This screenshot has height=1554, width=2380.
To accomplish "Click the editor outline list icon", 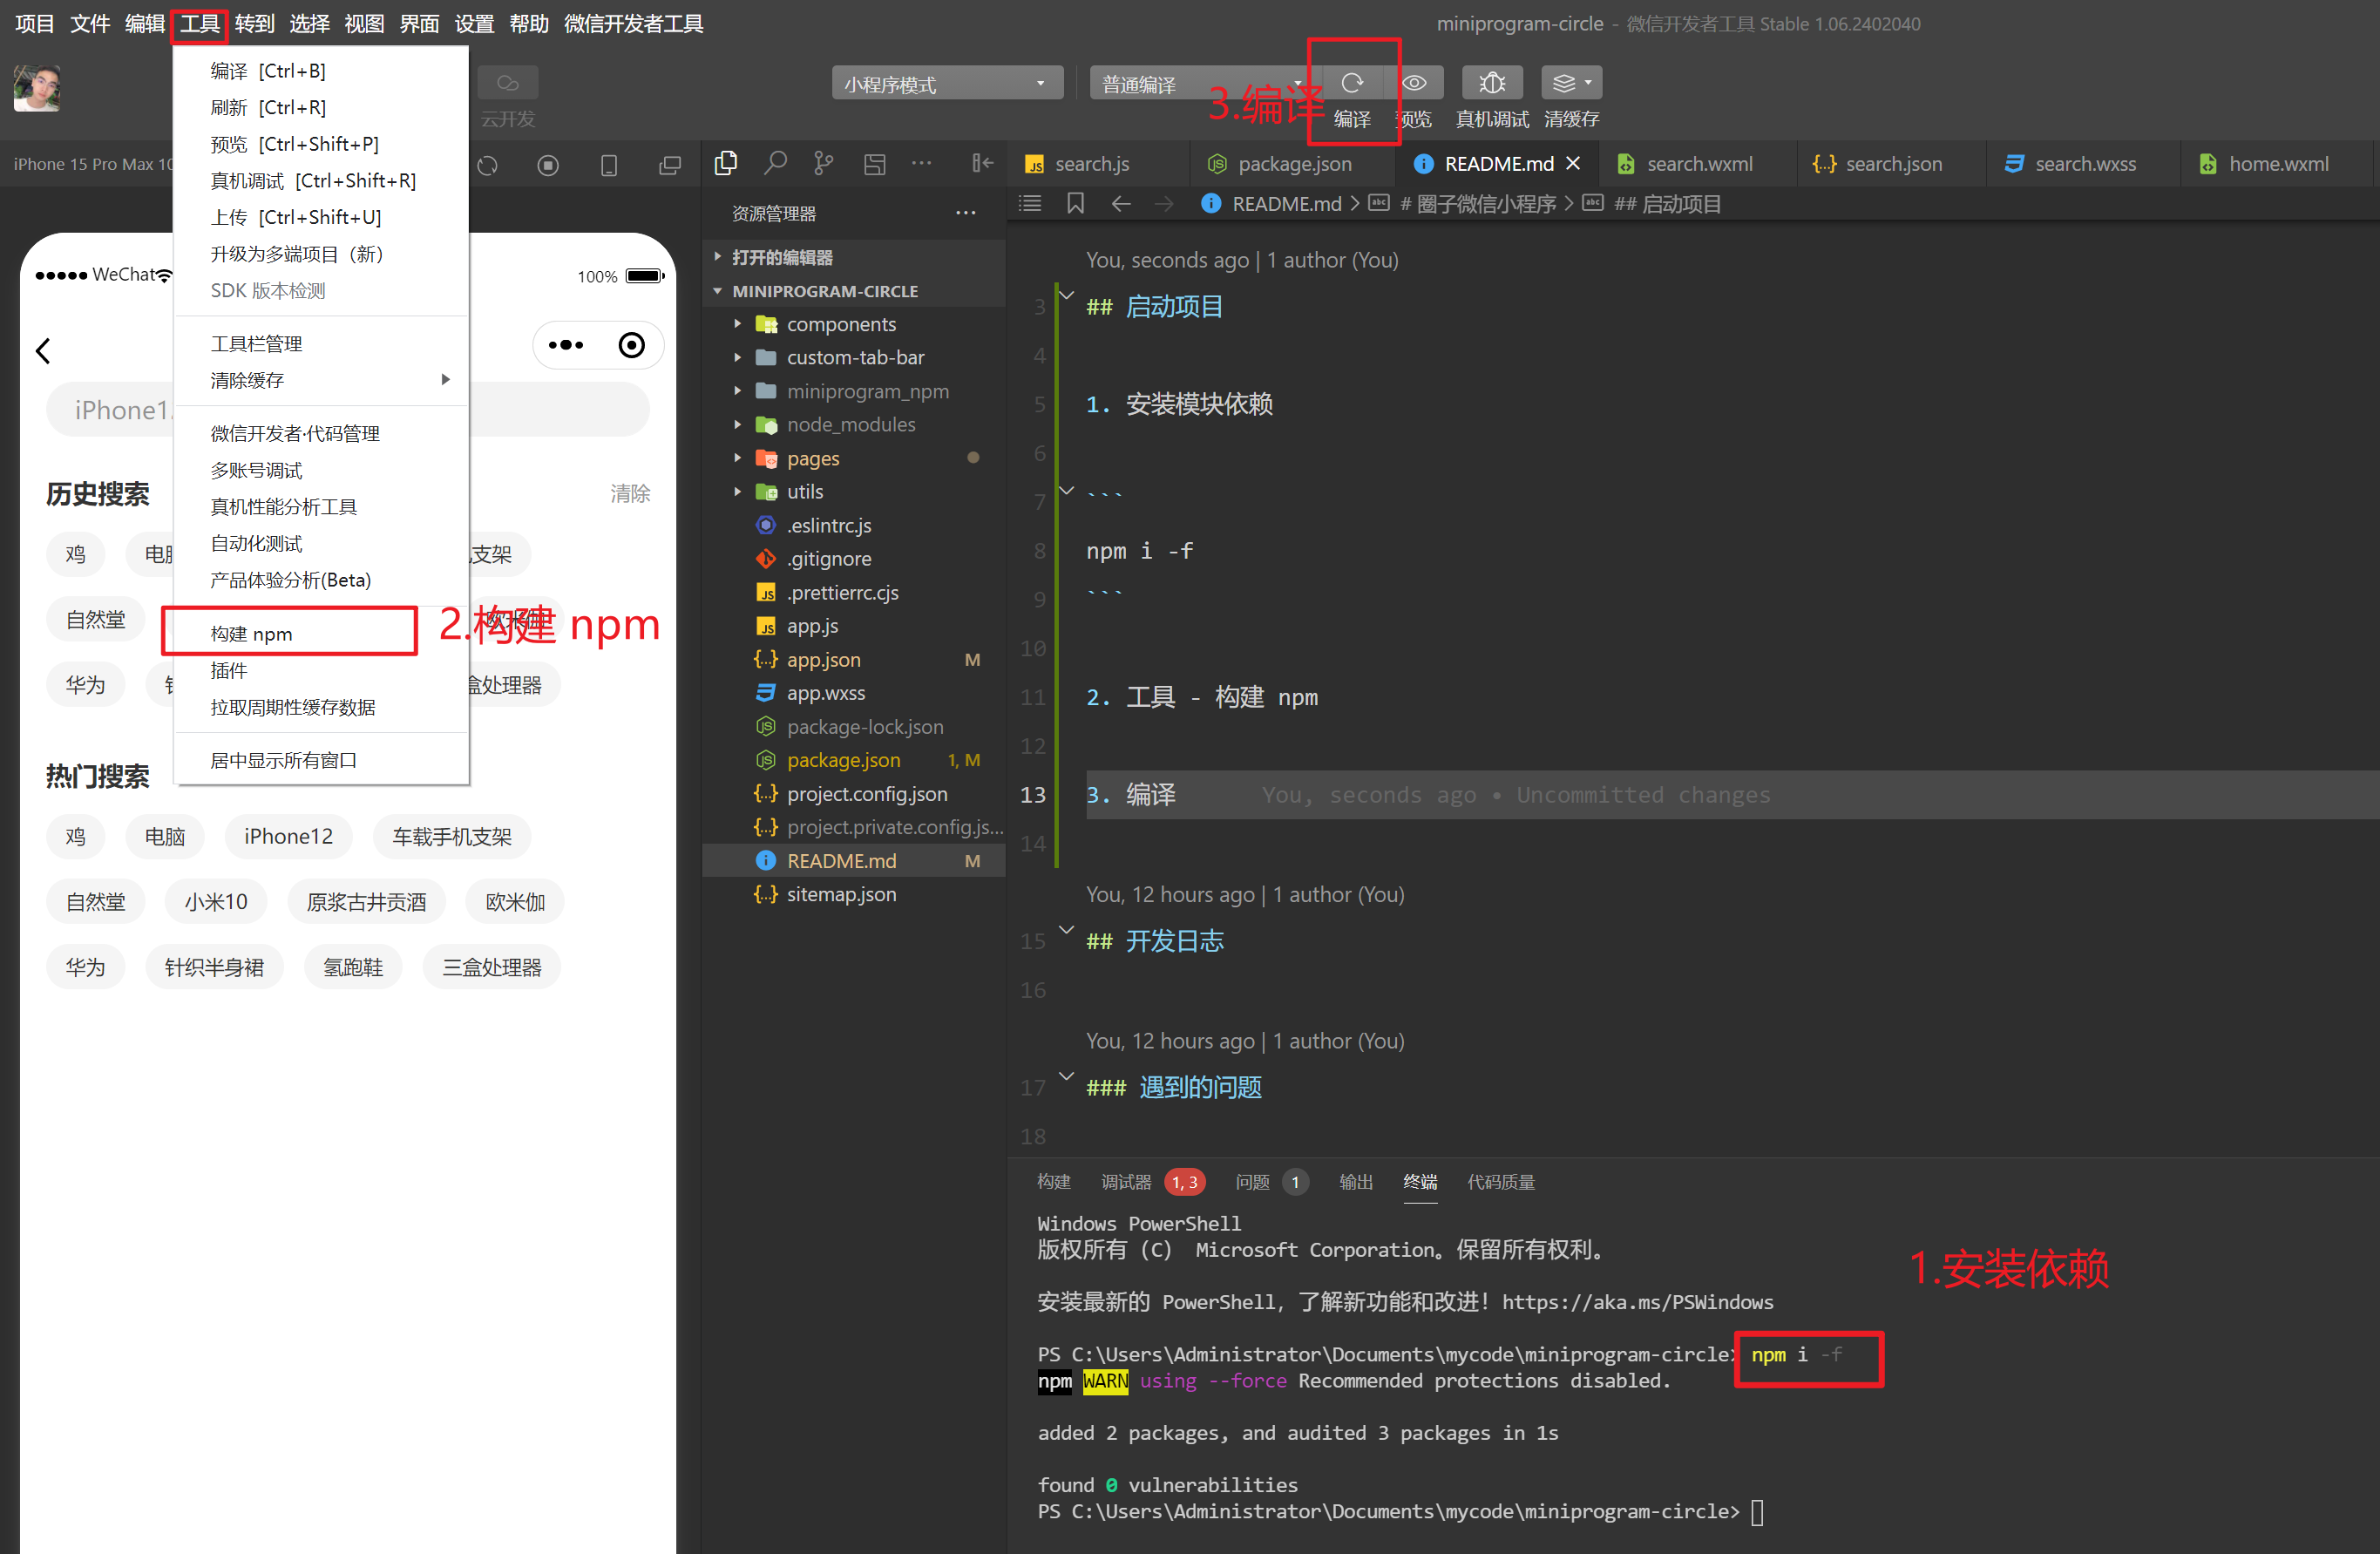I will pos(1030,204).
